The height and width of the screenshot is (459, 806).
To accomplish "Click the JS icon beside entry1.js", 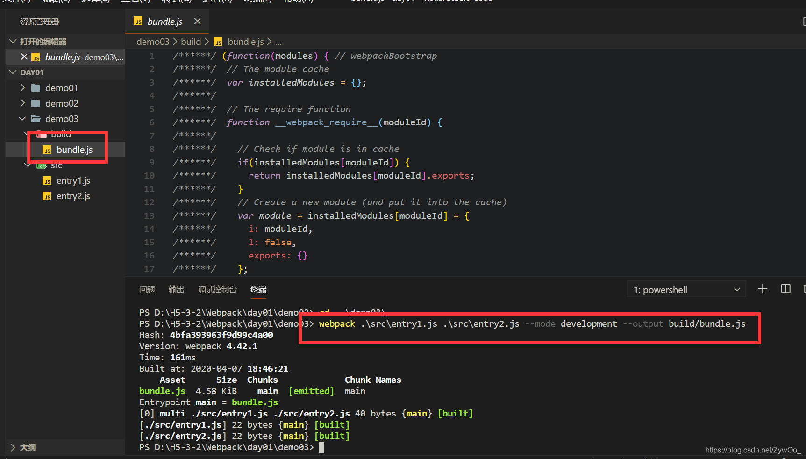I will point(47,181).
